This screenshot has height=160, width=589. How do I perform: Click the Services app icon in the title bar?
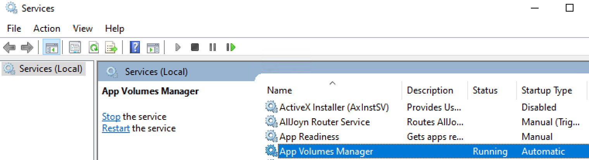pyautogui.click(x=11, y=8)
